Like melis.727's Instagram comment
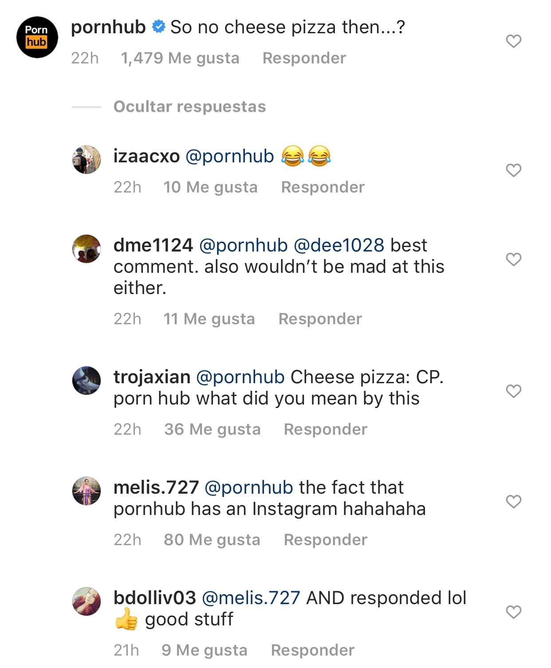 [x=514, y=501]
